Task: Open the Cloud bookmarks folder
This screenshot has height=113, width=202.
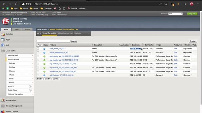Action: click(x=24, y=8)
